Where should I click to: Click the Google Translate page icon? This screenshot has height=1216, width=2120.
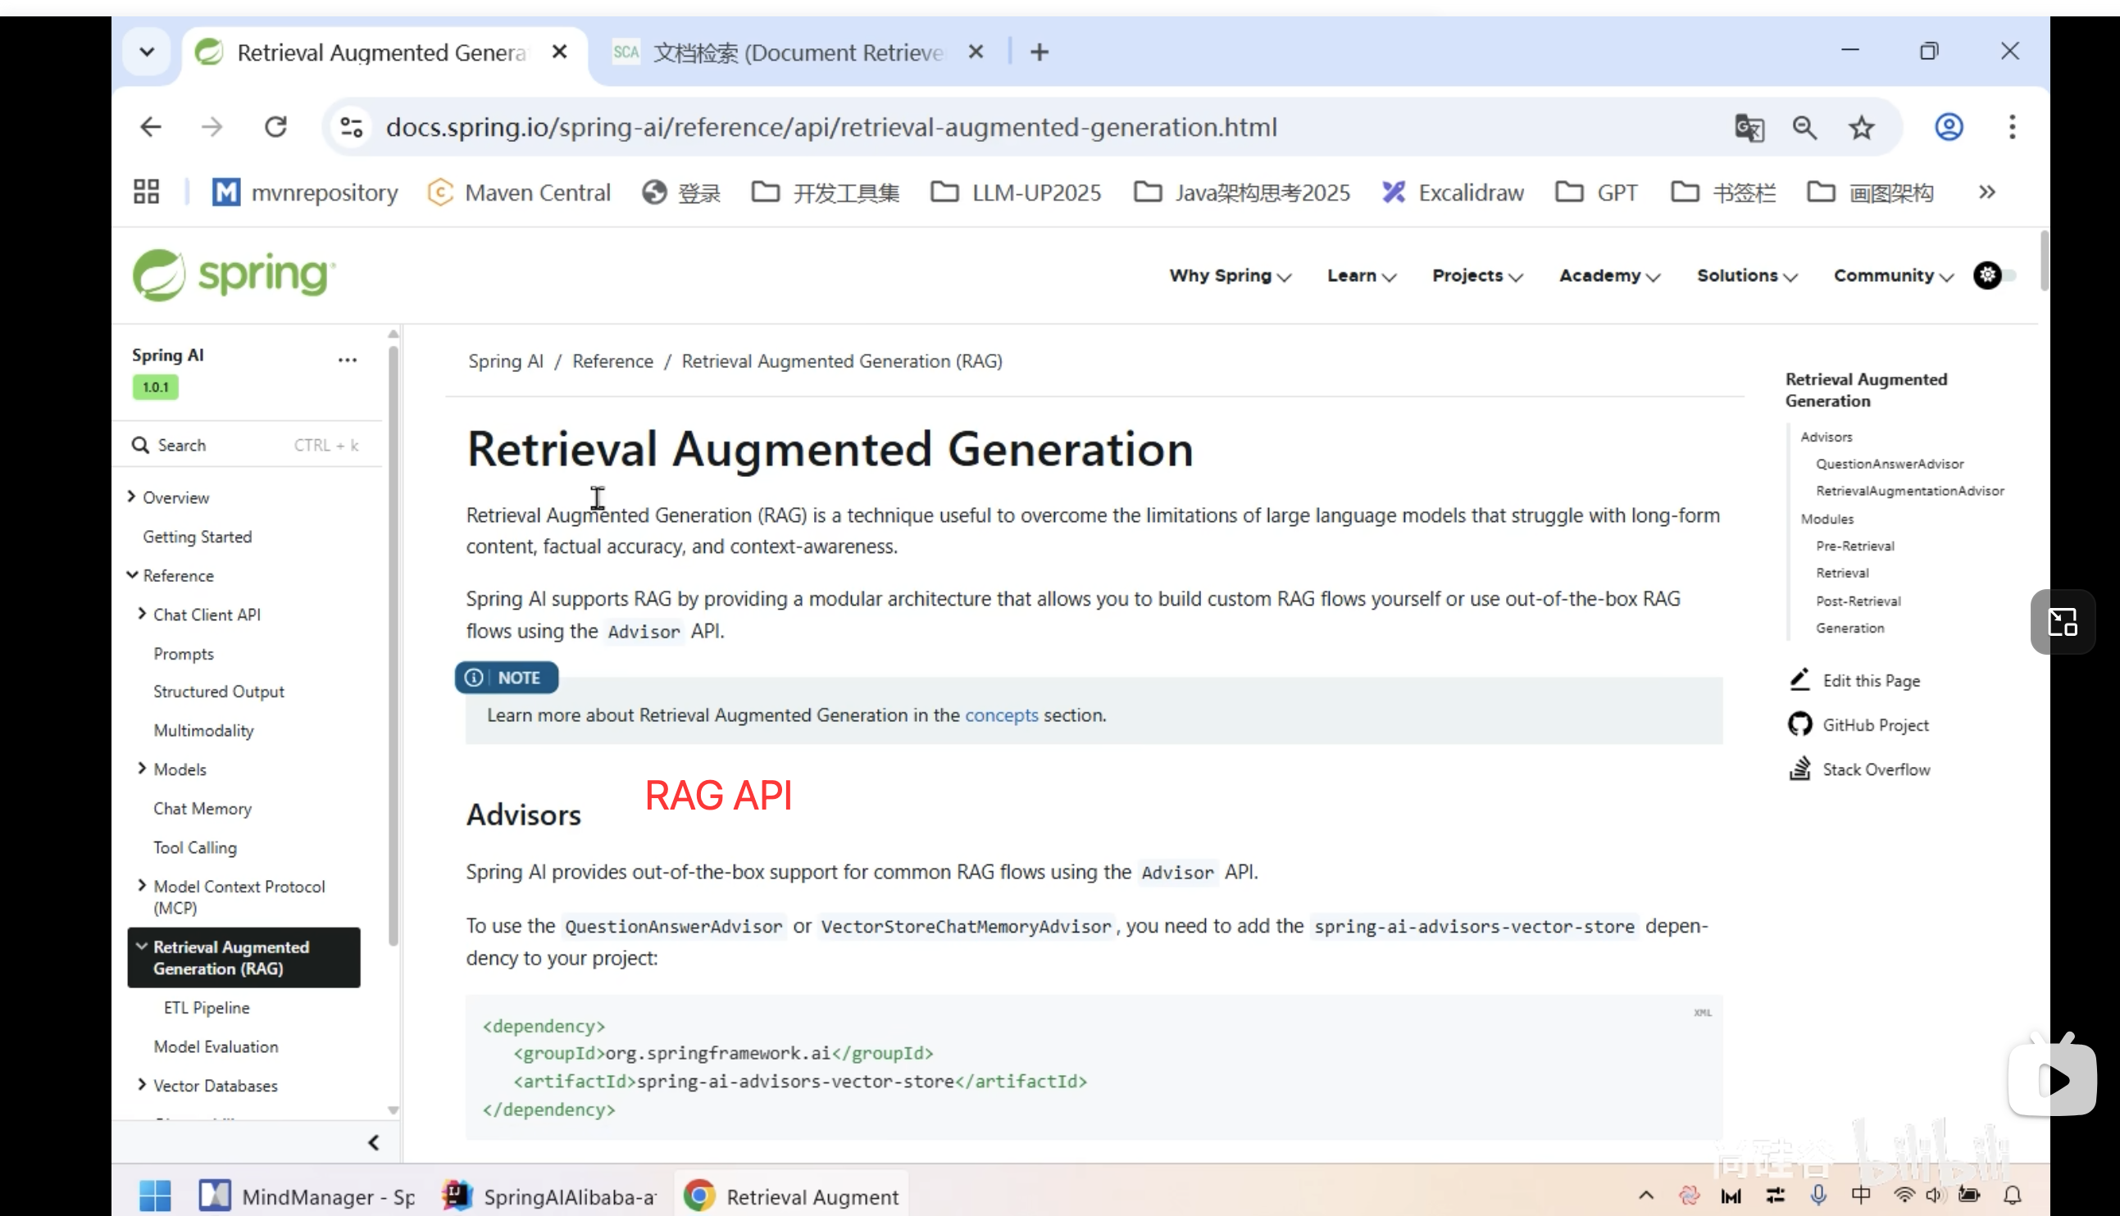1749,128
